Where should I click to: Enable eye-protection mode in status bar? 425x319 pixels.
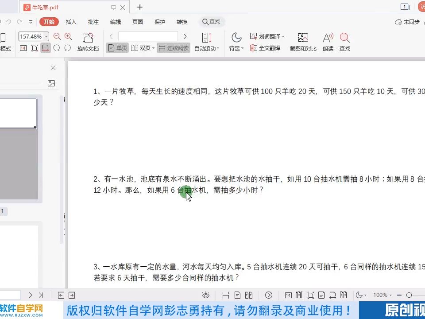tap(206, 295)
